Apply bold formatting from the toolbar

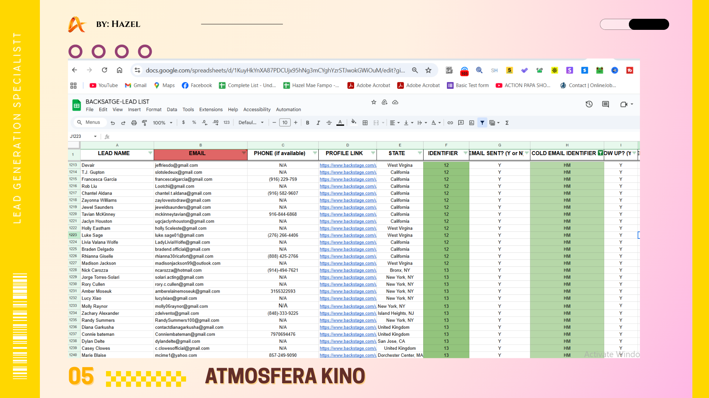coord(308,122)
